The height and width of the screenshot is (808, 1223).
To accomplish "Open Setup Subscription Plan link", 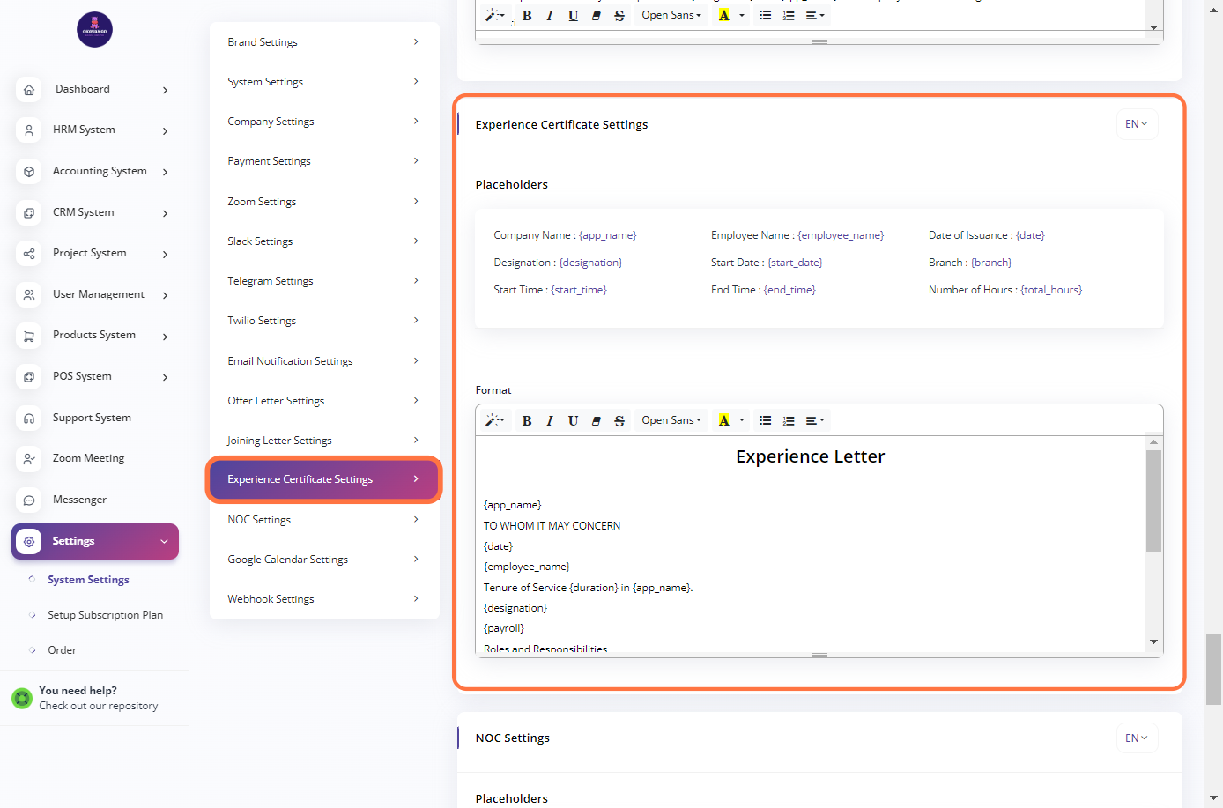I will [x=105, y=615].
